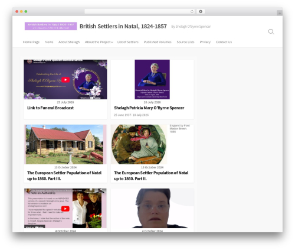This screenshot has height=250, width=295.
Task: Open the Source Lists page
Action: (185, 42)
